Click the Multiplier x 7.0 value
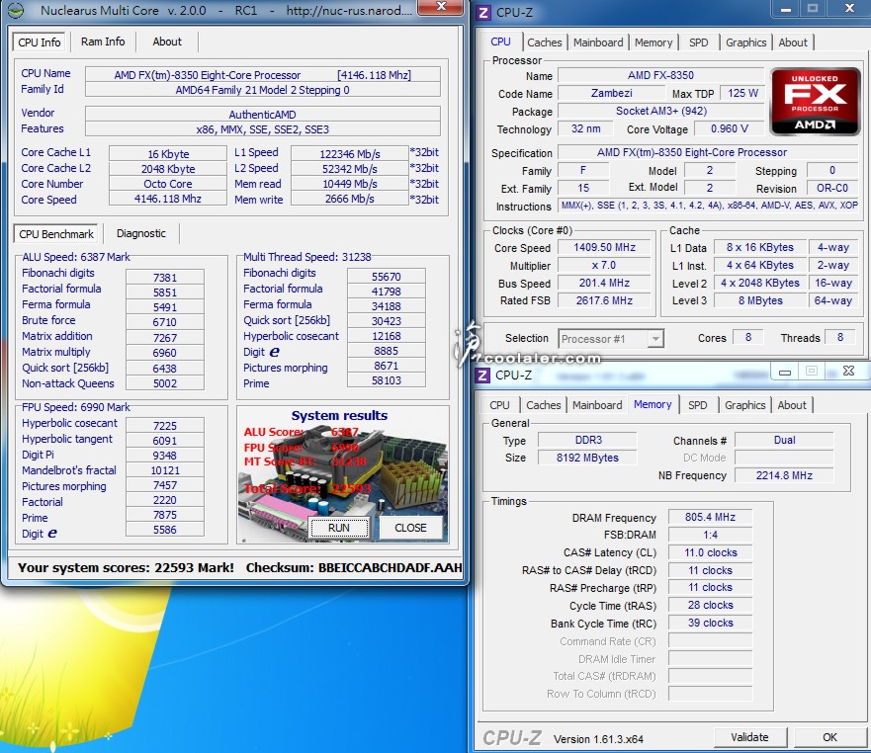 pos(604,266)
